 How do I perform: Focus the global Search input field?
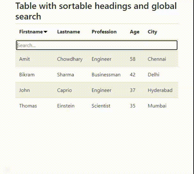point(97,45)
